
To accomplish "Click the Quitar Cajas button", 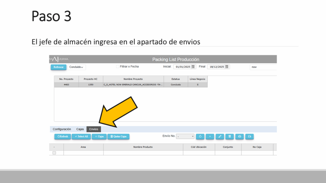I will pos(118,136).
